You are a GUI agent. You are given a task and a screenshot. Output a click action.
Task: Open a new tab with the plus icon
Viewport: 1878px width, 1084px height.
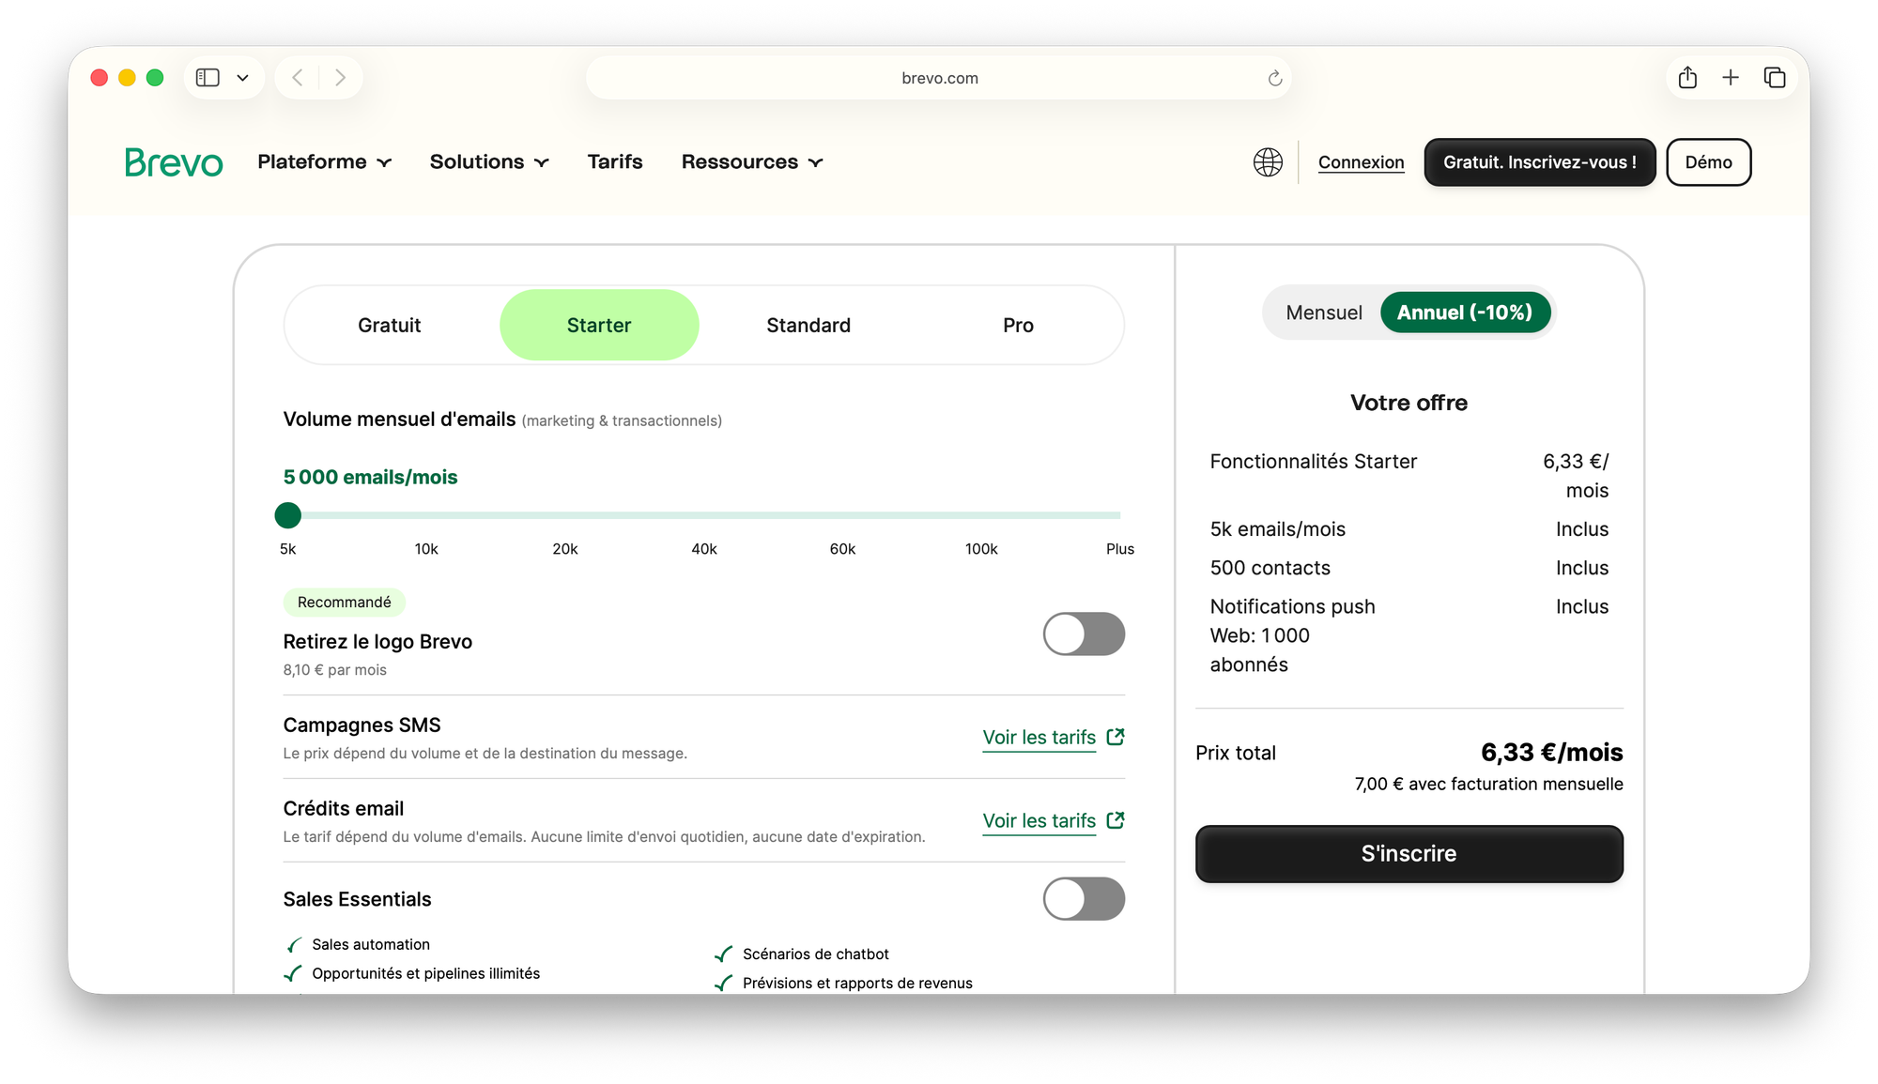(x=1731, y=77)
